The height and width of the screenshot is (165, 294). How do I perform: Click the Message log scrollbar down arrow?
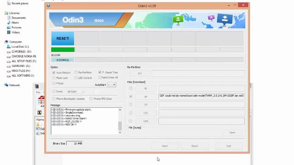tap(120, 132)
